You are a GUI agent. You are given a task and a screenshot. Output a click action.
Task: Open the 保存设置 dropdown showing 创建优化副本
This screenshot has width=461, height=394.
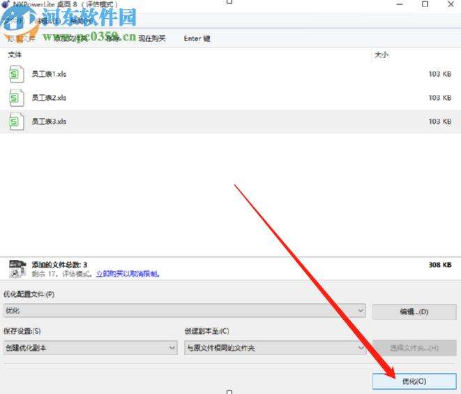[x=91, y=348]
